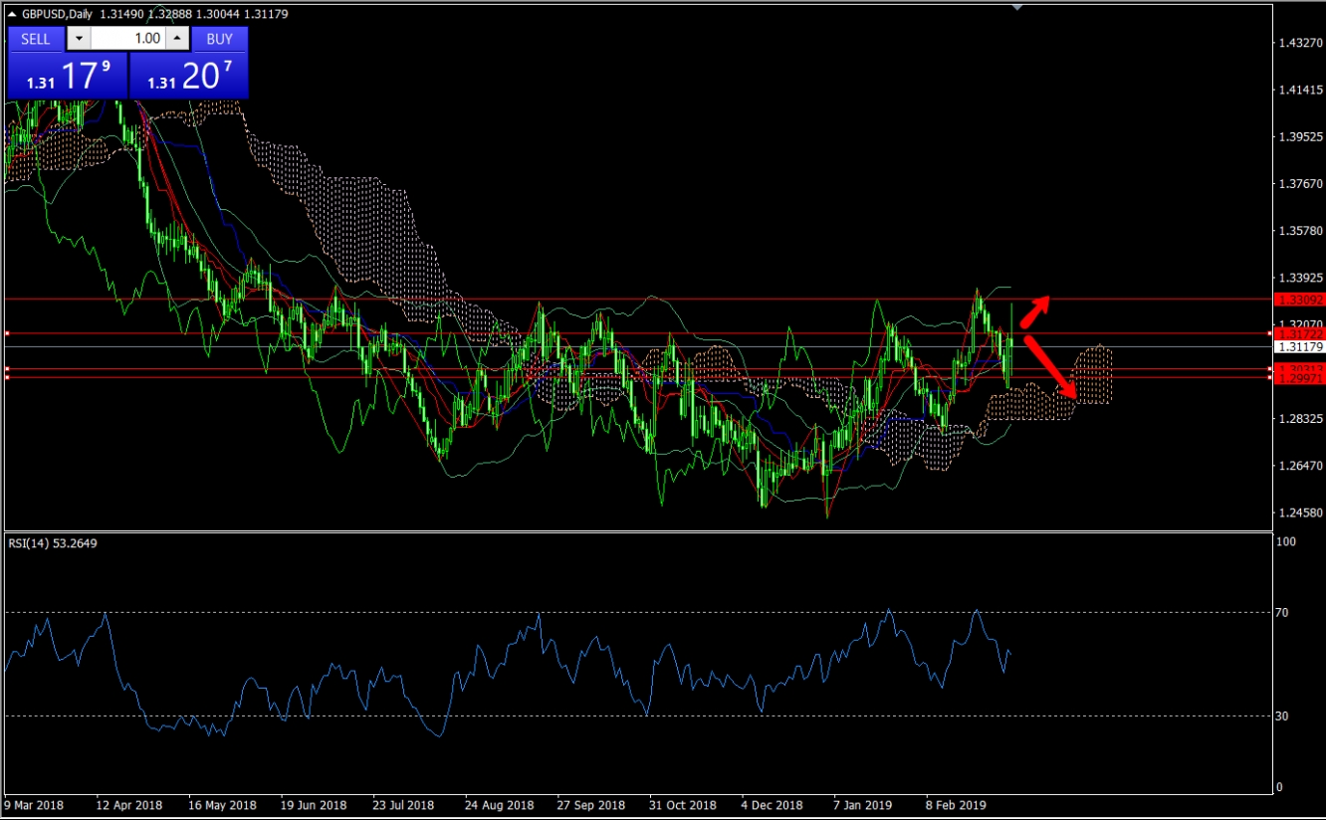Click the 1.24580 price axis value
This screenshot has width=1326, height=820.
(x=1299, y=513)
